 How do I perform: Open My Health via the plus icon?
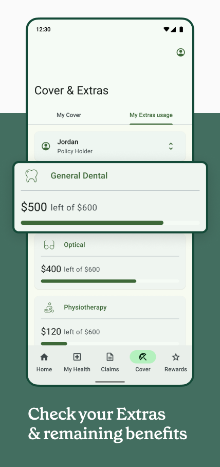[77, 357]
